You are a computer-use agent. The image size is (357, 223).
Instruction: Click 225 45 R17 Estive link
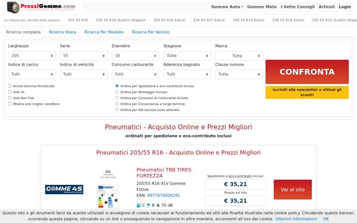click(209, 20)
